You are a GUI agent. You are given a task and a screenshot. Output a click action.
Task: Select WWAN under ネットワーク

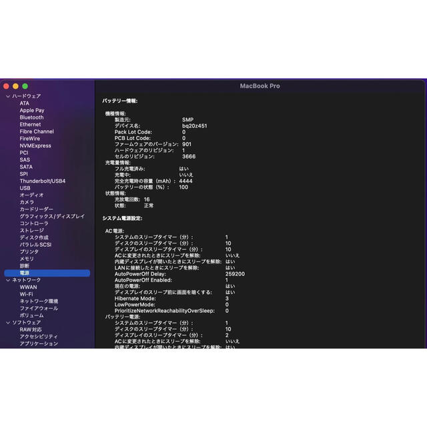[28, 288]
